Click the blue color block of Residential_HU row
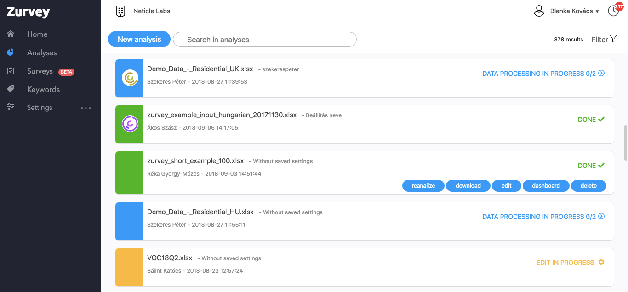628x292 pixels. [129, 222]
